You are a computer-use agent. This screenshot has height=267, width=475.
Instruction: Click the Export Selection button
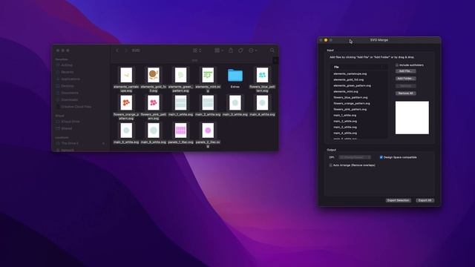click(398, 200)
